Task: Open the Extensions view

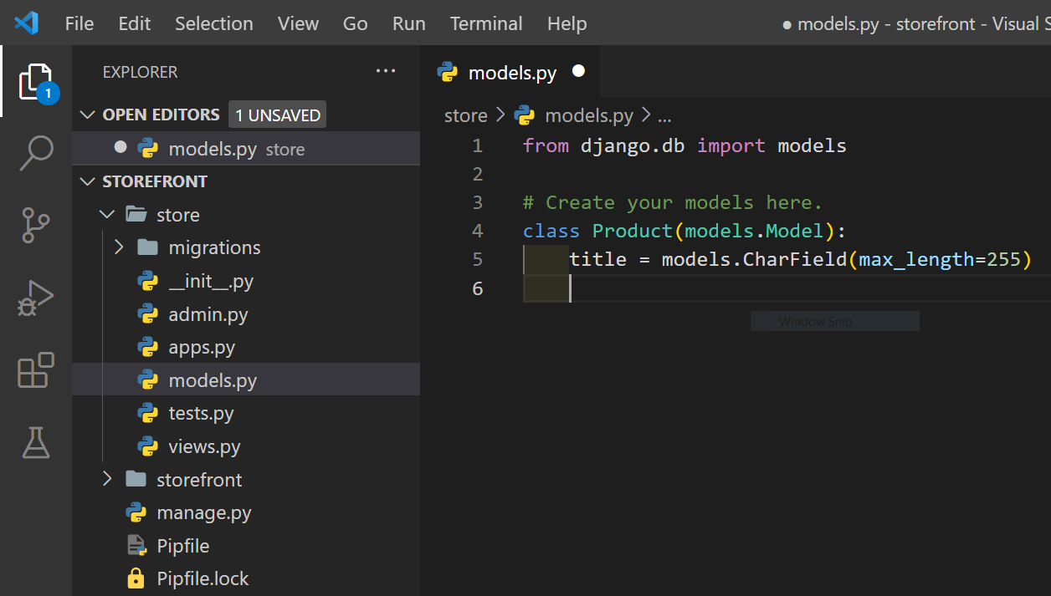Action: [x=35, y=370]
